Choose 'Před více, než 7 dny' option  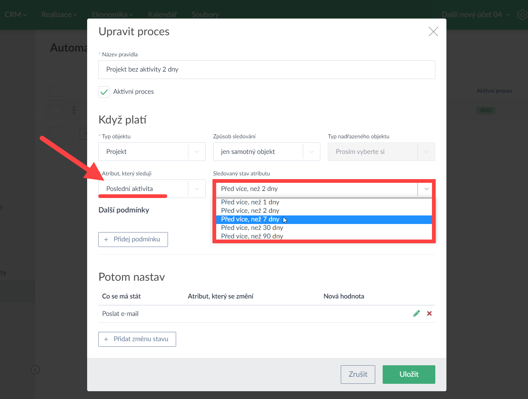tap(250, 220)
